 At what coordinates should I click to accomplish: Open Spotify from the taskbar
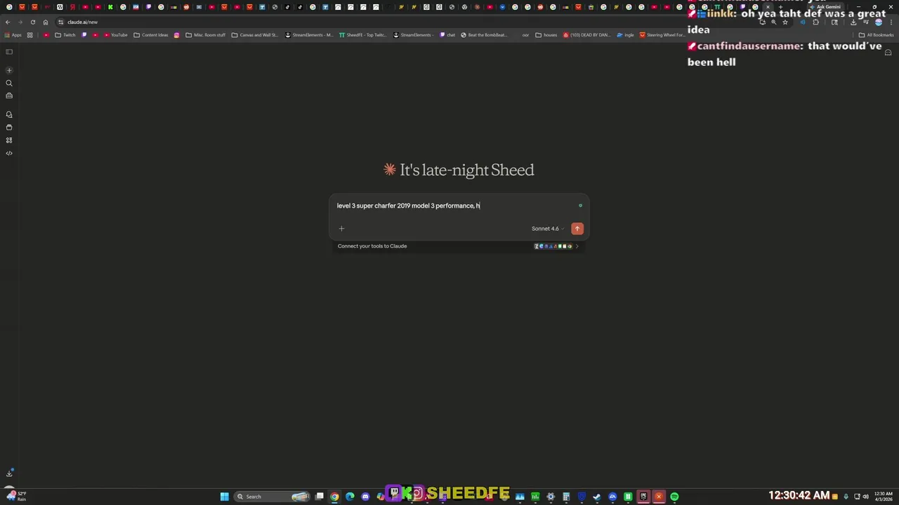pyautogui.click(x=674, y=497)
